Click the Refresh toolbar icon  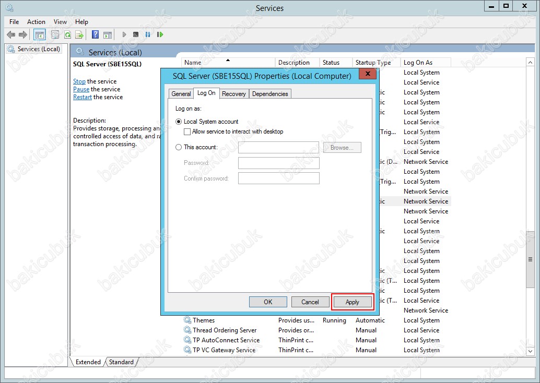tap(67, 34)
